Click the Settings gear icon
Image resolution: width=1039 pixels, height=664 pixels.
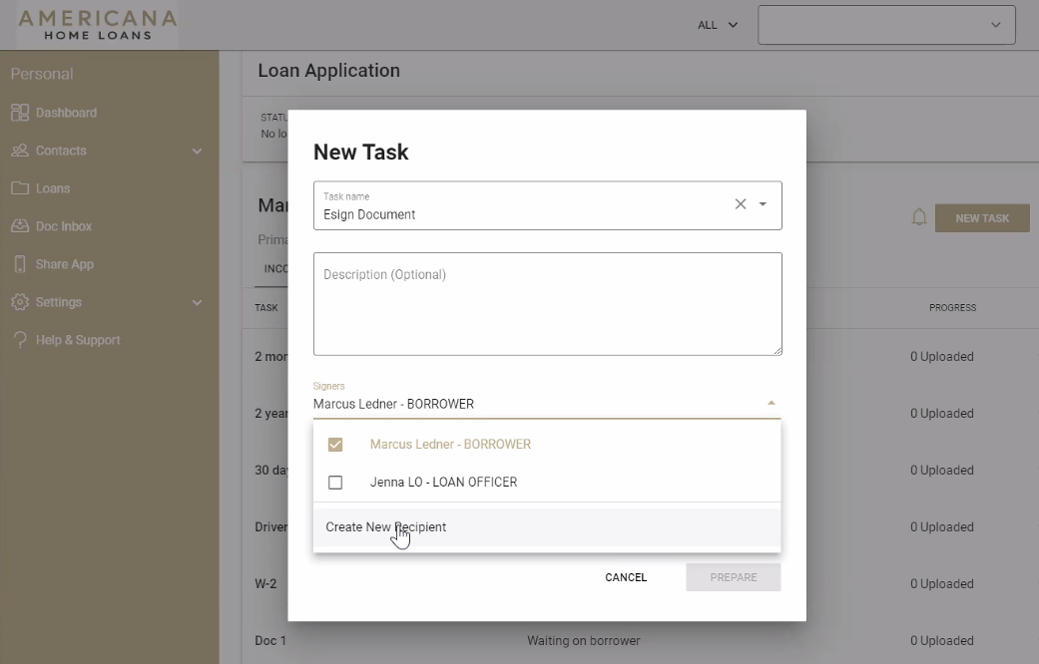[x=20, y=302]
